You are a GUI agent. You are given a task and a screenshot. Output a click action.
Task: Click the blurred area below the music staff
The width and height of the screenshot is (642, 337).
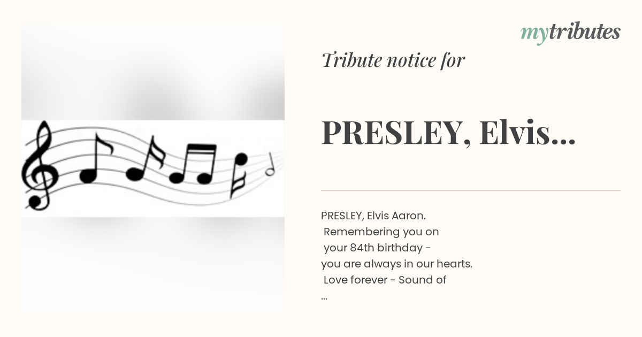click(x=153, y=265)
